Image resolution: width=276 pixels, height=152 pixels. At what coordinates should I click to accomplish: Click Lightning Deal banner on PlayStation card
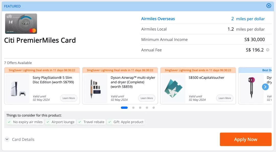pos(42,70)
